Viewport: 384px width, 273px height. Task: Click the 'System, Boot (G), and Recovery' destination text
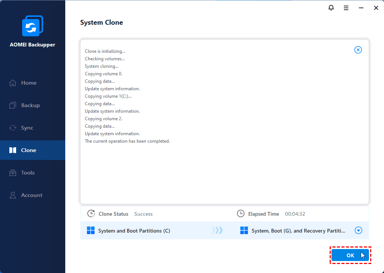pos(298,231)
